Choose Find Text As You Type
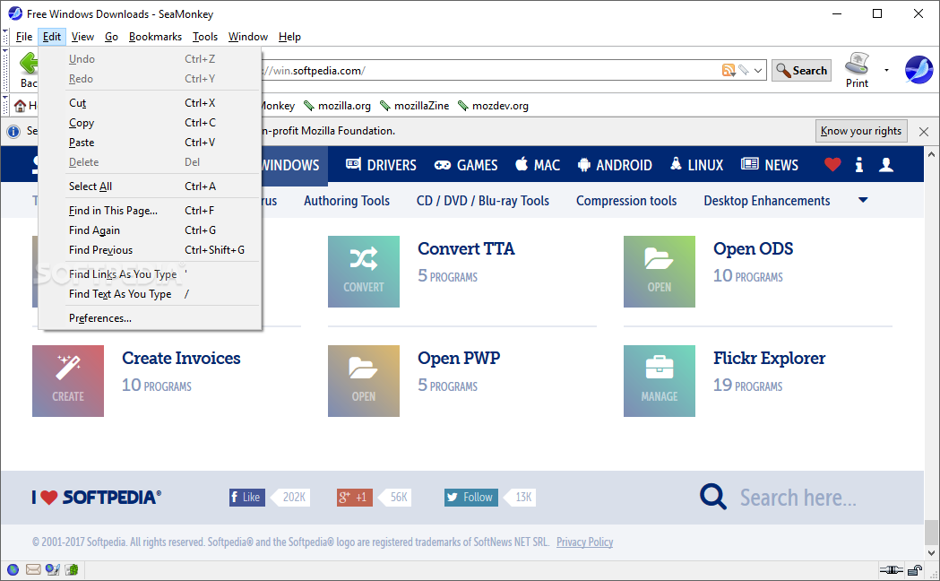940x581 pixels. [150, 294]
